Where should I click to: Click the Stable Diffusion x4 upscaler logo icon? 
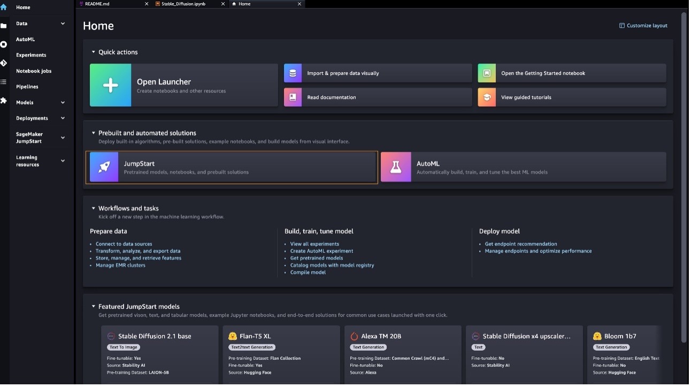475,336
